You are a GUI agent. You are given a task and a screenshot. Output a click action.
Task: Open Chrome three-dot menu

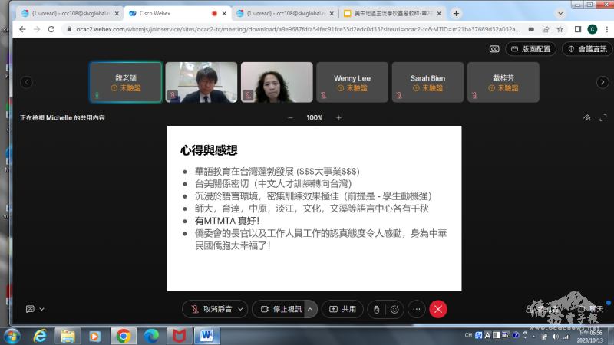tap(607, 29)
